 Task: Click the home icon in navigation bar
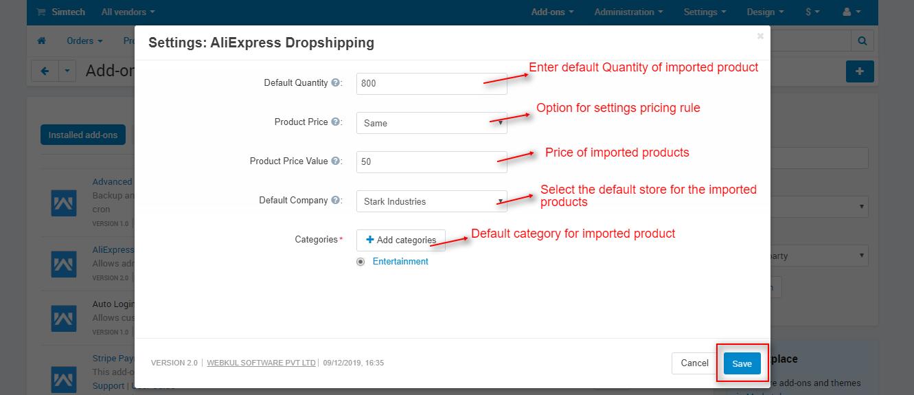(x=42, y=41)
